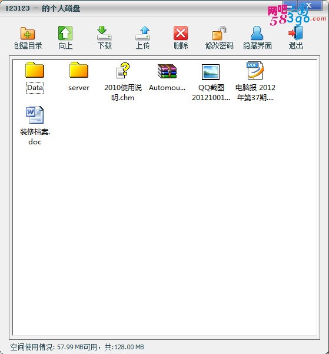Click the 上传 upload icon

pos(142,33)
